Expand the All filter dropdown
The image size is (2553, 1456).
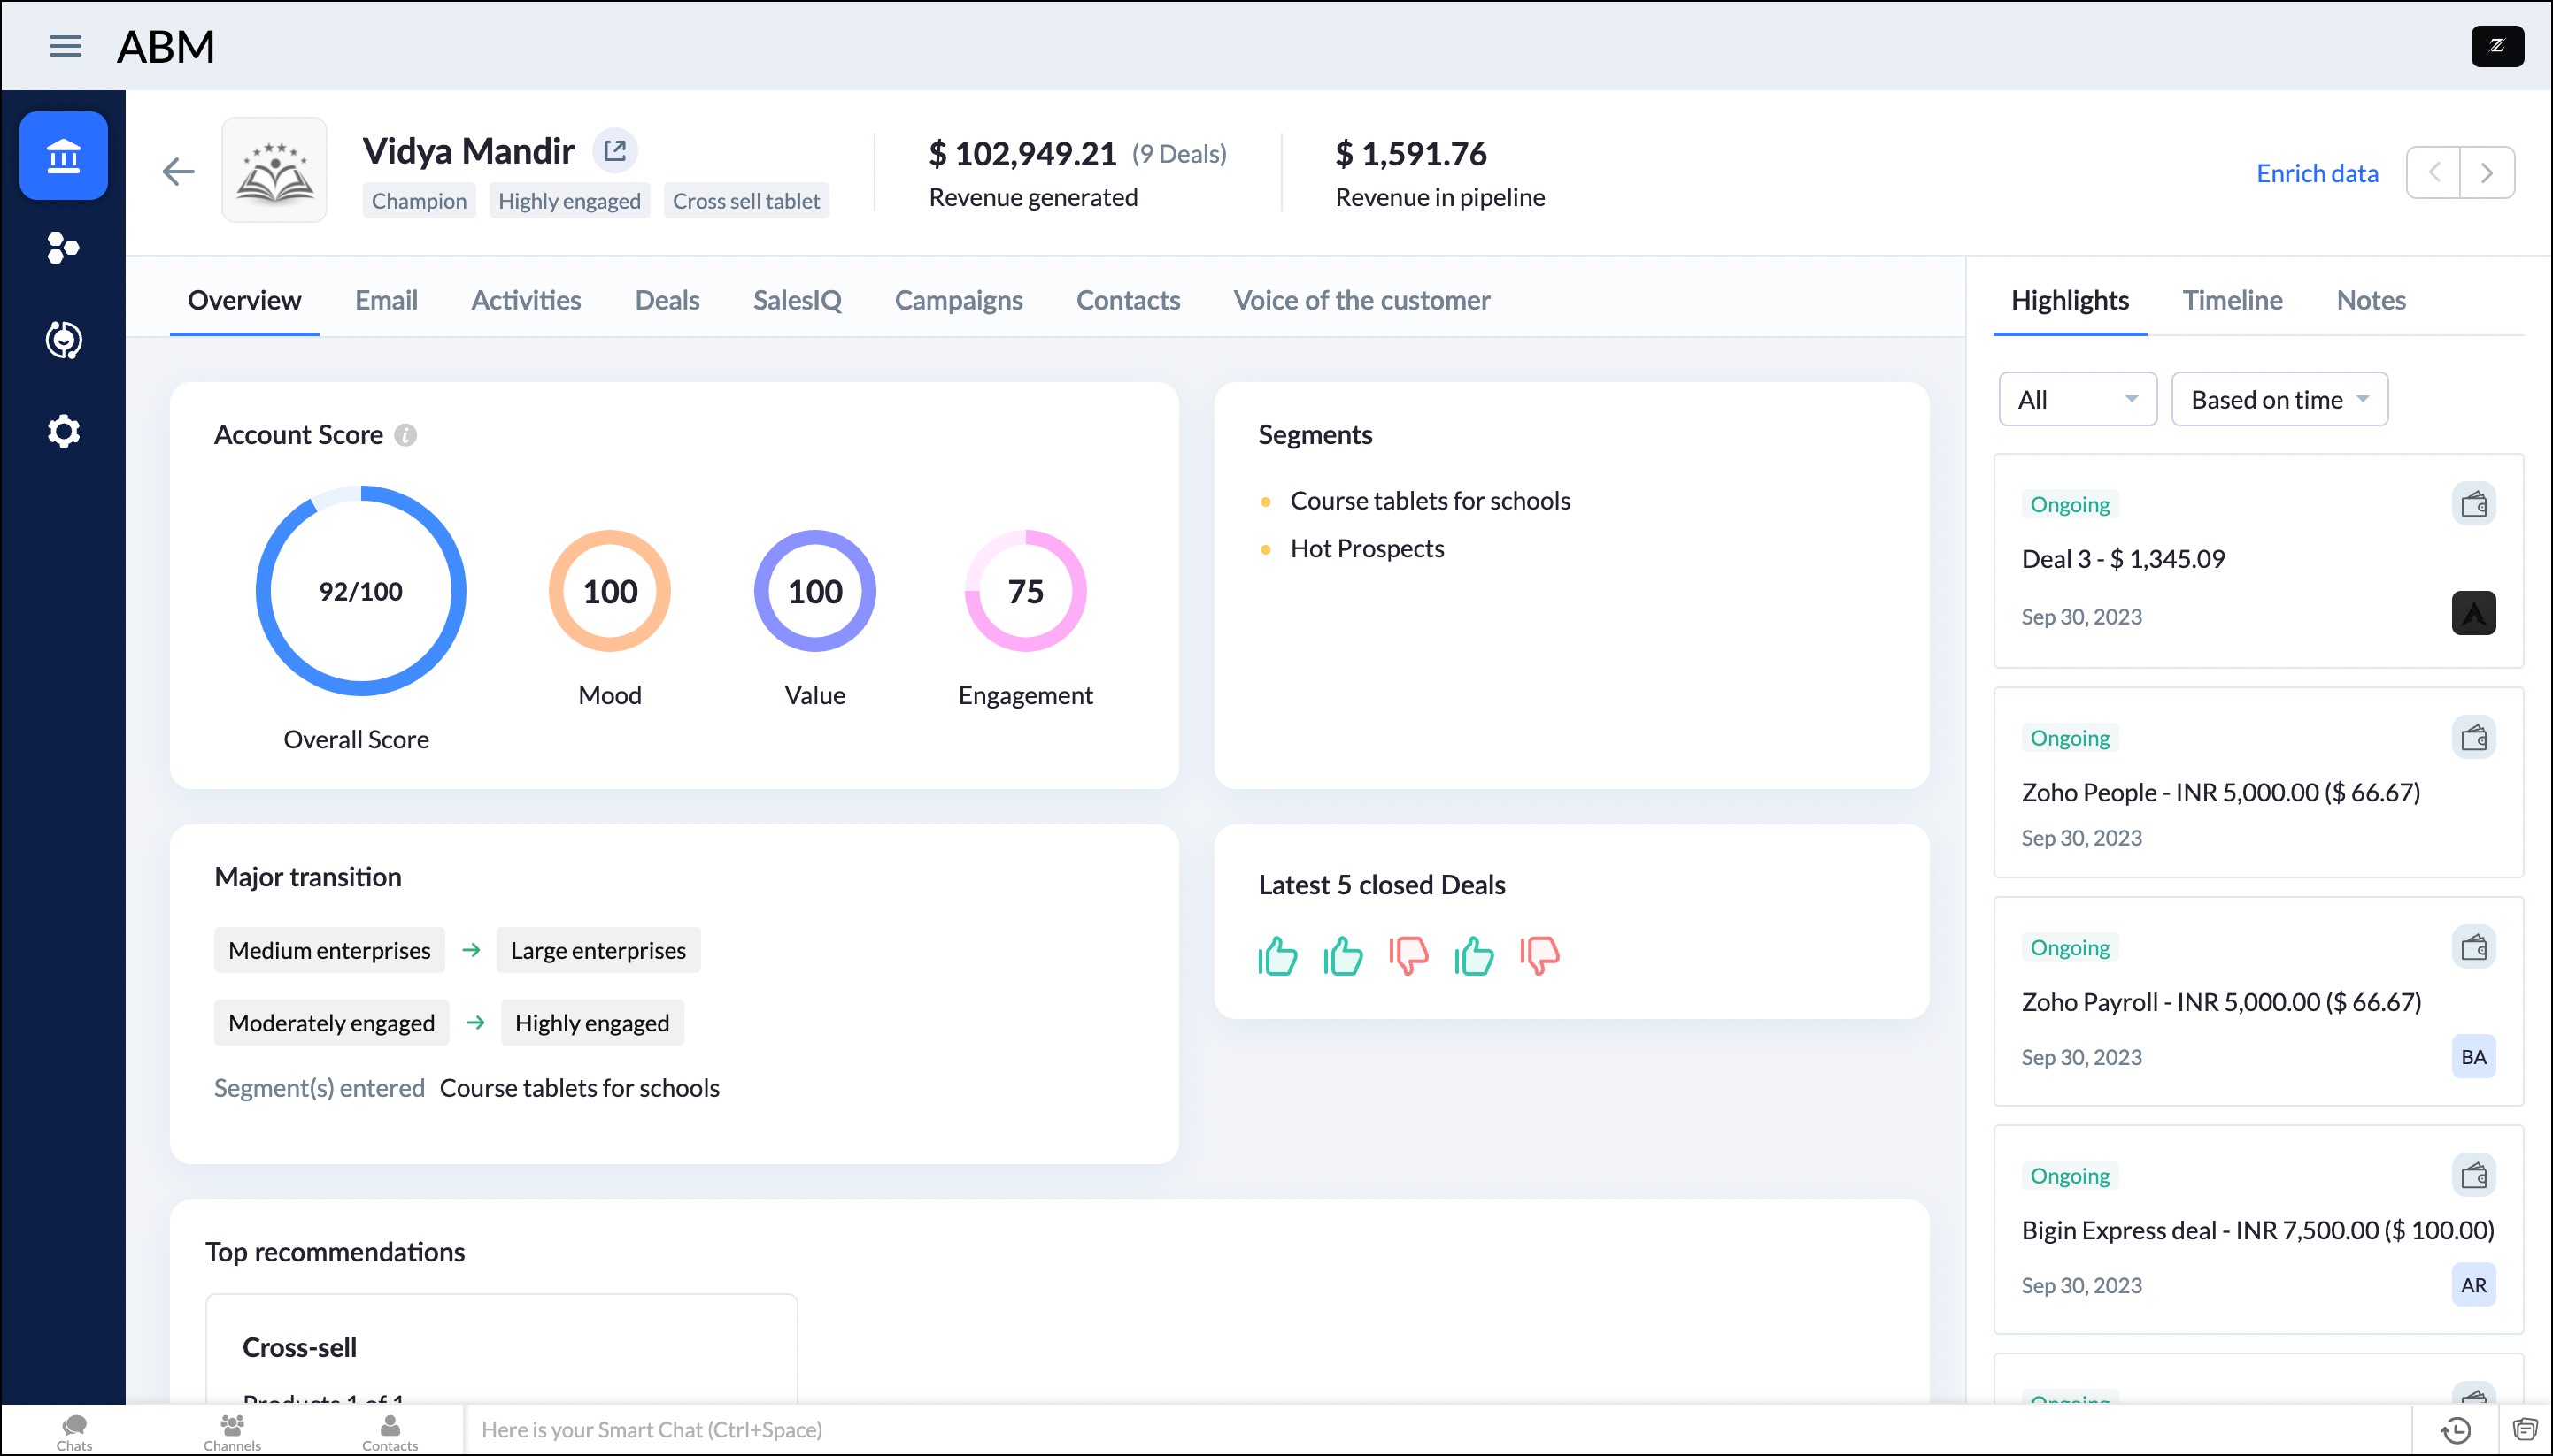(2077, 400)
